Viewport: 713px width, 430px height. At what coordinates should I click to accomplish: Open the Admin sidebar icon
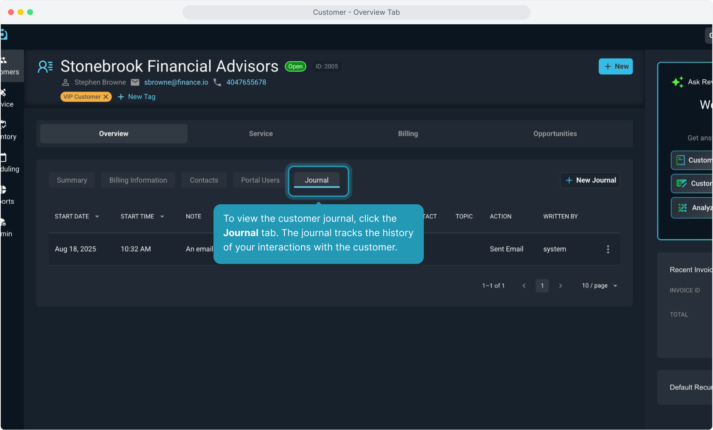4,222
